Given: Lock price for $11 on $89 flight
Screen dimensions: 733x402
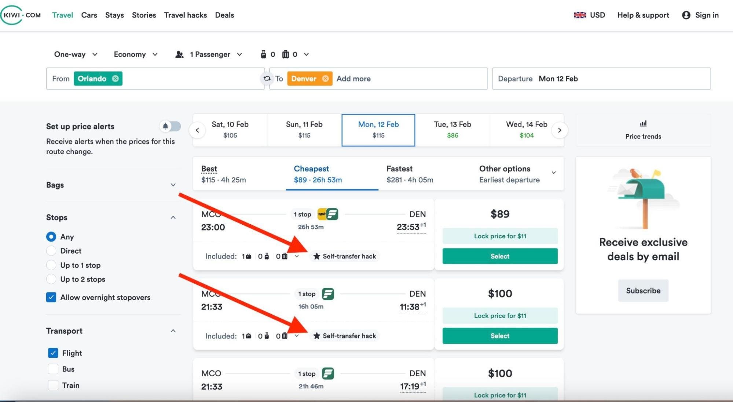Looking at the screenshot, I should click(500, 236).
